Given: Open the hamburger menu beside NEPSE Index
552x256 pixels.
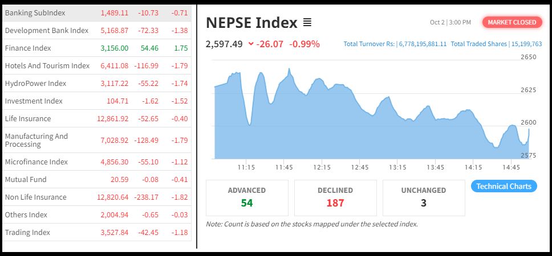Looking at the screenshot, I should [x=307, y=23].
